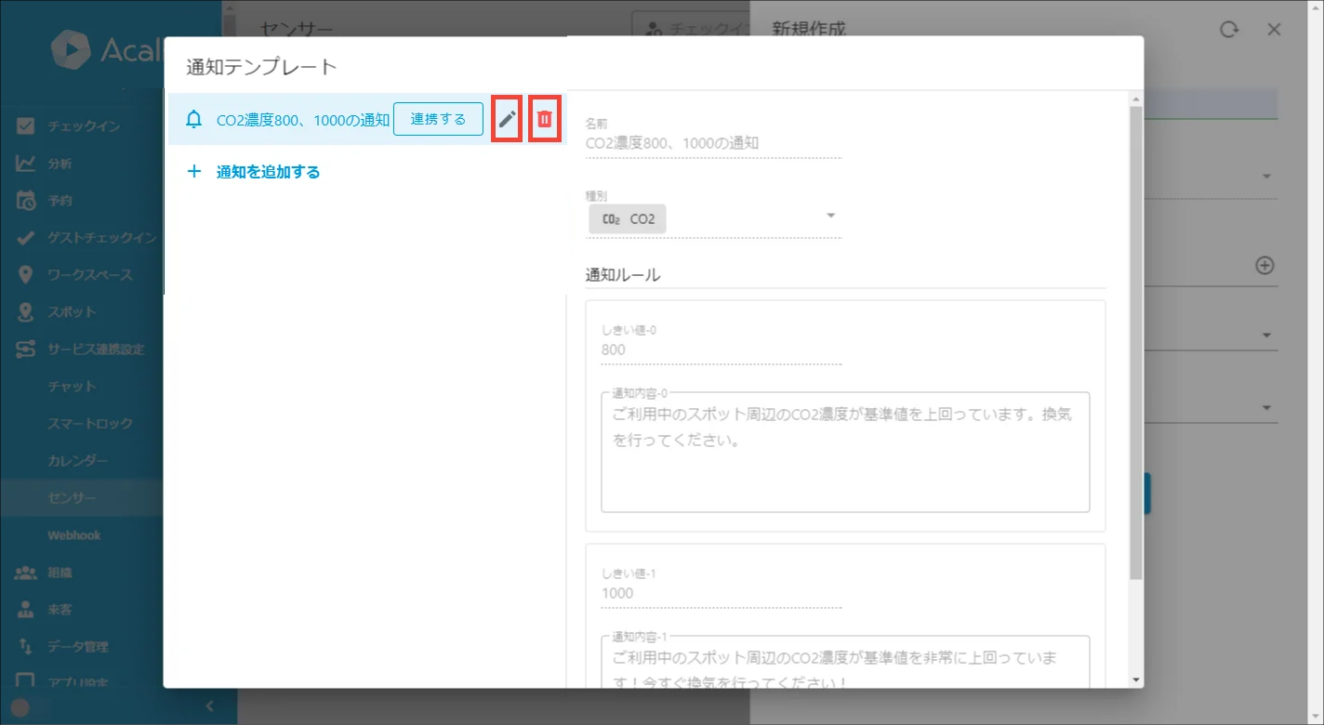Collapse the sidebar with the chevron arrow
This screenshot has height=725, width=1324.
coord(209,706)
